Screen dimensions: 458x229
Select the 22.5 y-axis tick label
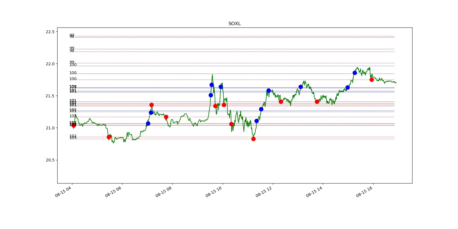coord(50,32)
